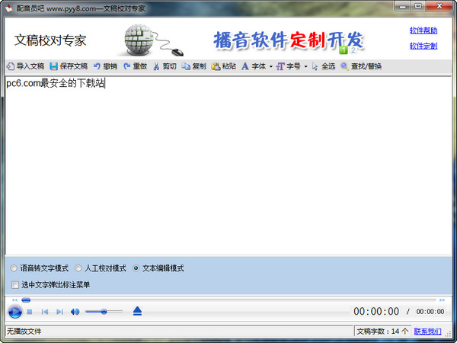The image size is (457, 343).
Task: Switch banner to page 2 indicator
Action: (353, 50)
